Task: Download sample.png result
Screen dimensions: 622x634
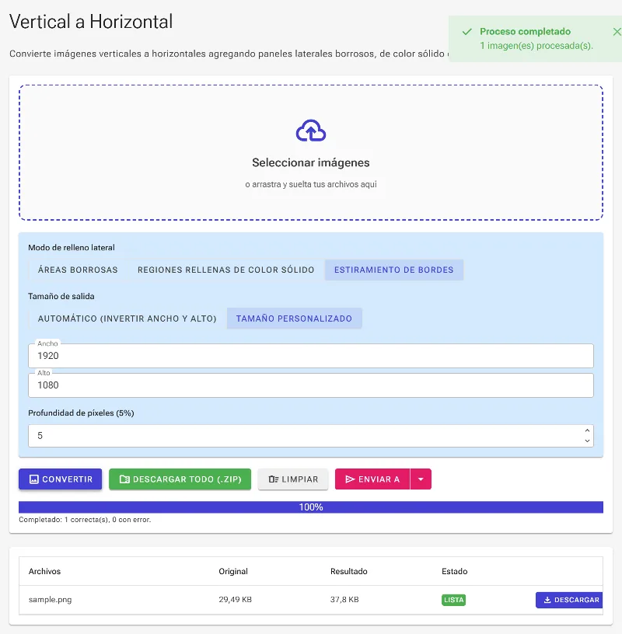Action: click(x=569, y=600)
